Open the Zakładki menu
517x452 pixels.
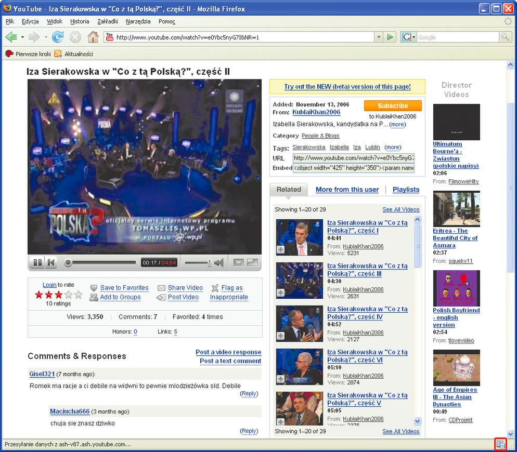coord(108,21)
